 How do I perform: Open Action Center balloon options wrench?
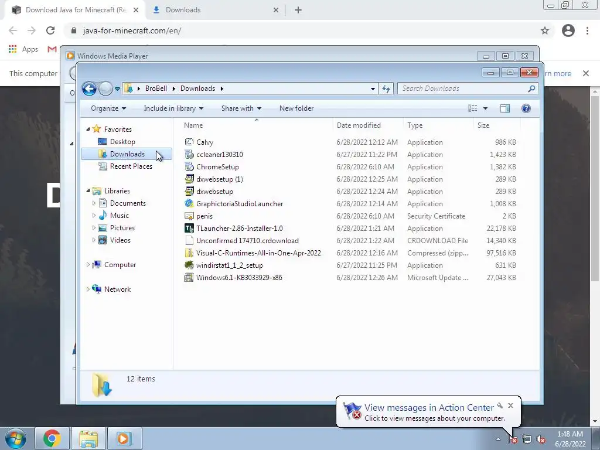[500, 405]
